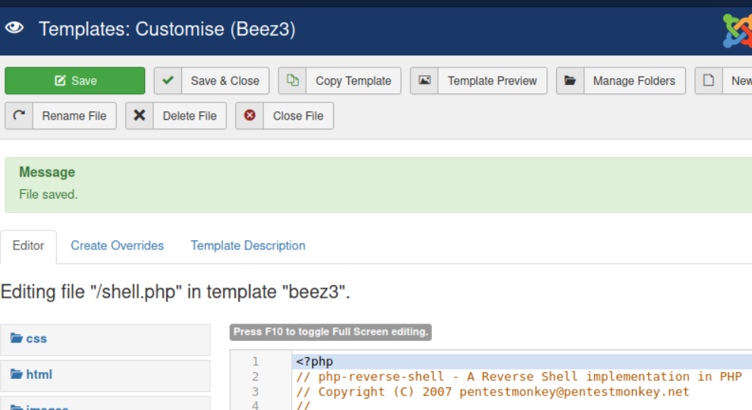Viewport: 752px width, 410px height.
Task: Click the 'Templates: Customise (Beez3)' title
Action: point(167,30)
